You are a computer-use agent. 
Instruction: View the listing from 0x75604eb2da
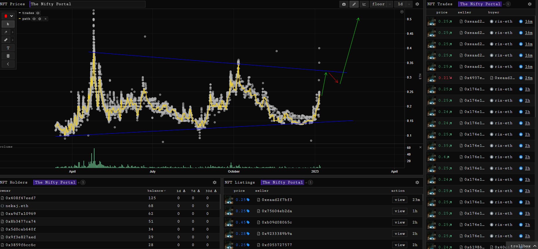pyautogui.click(x=400, y=211)
